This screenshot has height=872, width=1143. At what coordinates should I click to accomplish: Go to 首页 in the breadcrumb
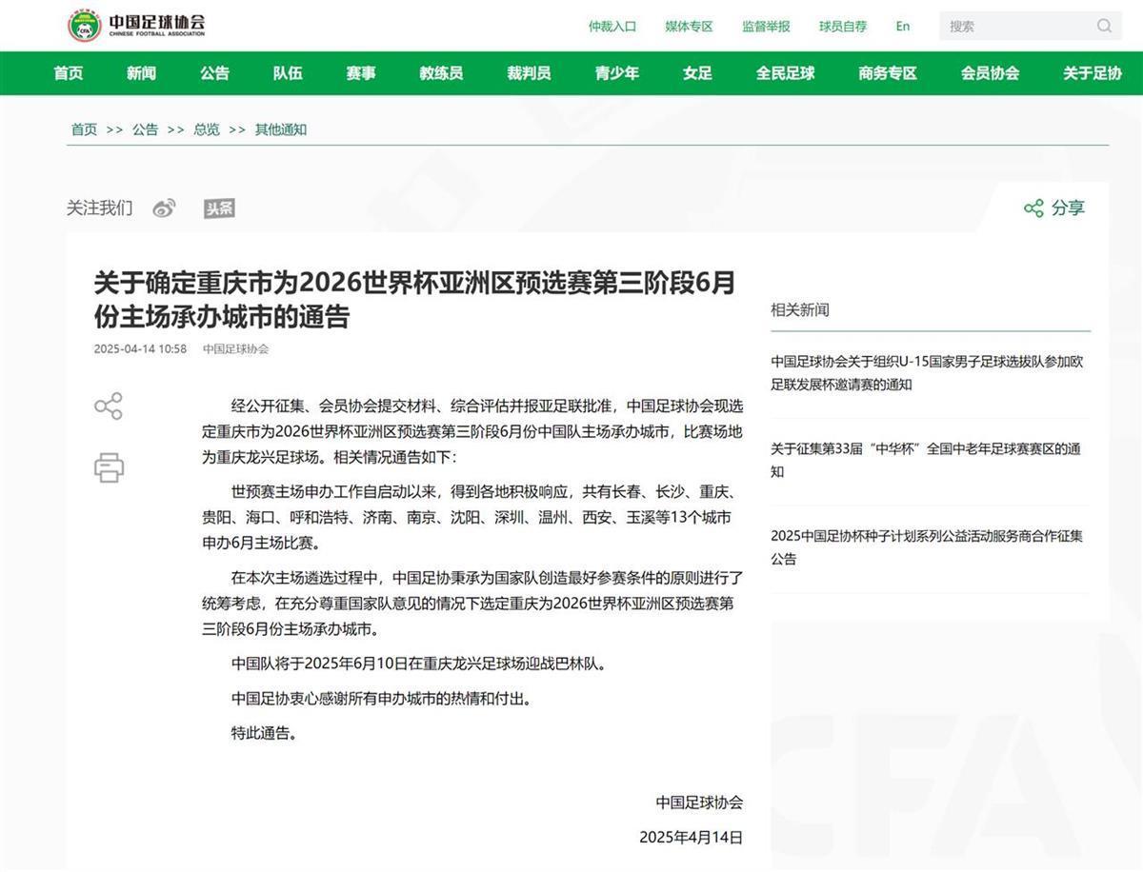click(x=84, y=129)
